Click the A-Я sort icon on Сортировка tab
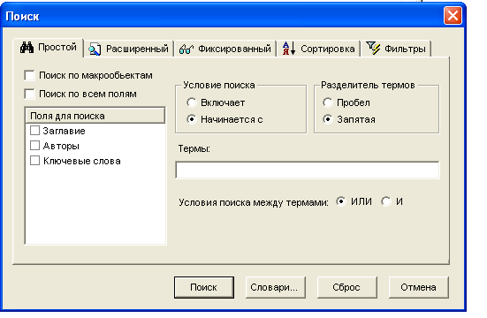The width and height of the screenshot is (487, 318). coord(289,49)
